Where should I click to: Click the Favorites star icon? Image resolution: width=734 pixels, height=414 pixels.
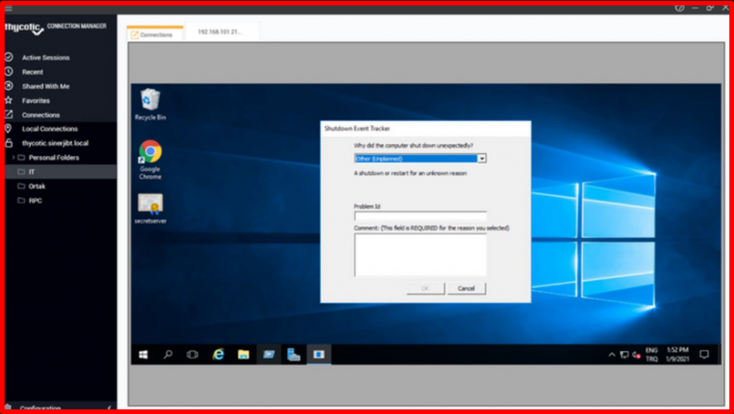pyautogui.click(x=9, y=100)
